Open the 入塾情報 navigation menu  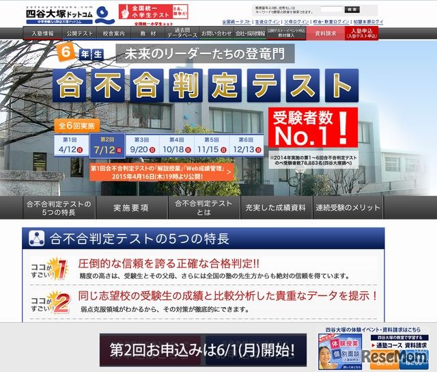(42, 34)
